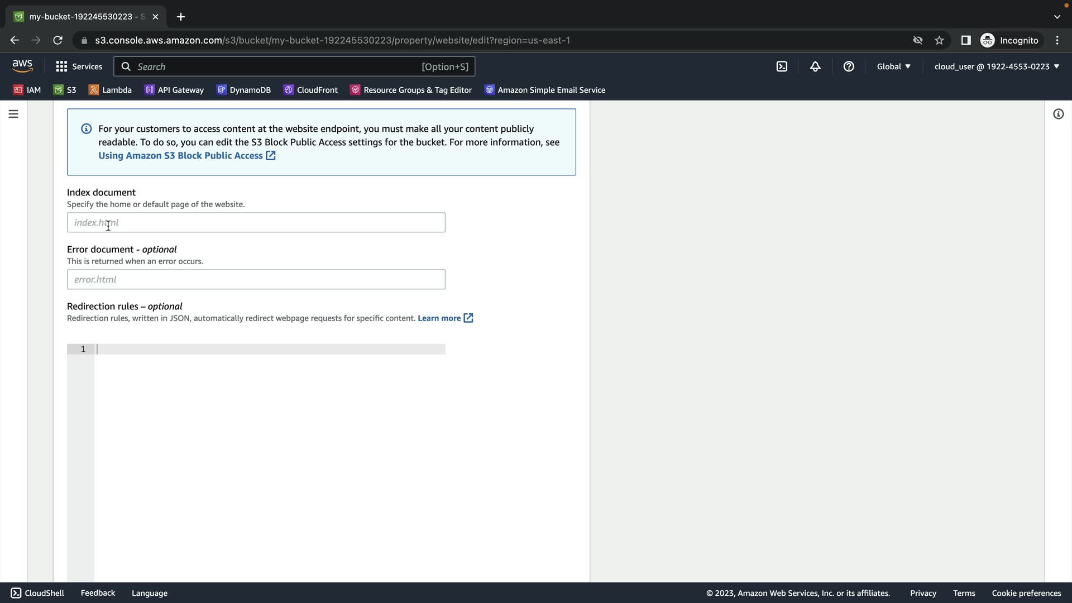Open the S3 favorites bar shortcut
Viewport: 1072px width, 603px height.
[x=65, y=90]
